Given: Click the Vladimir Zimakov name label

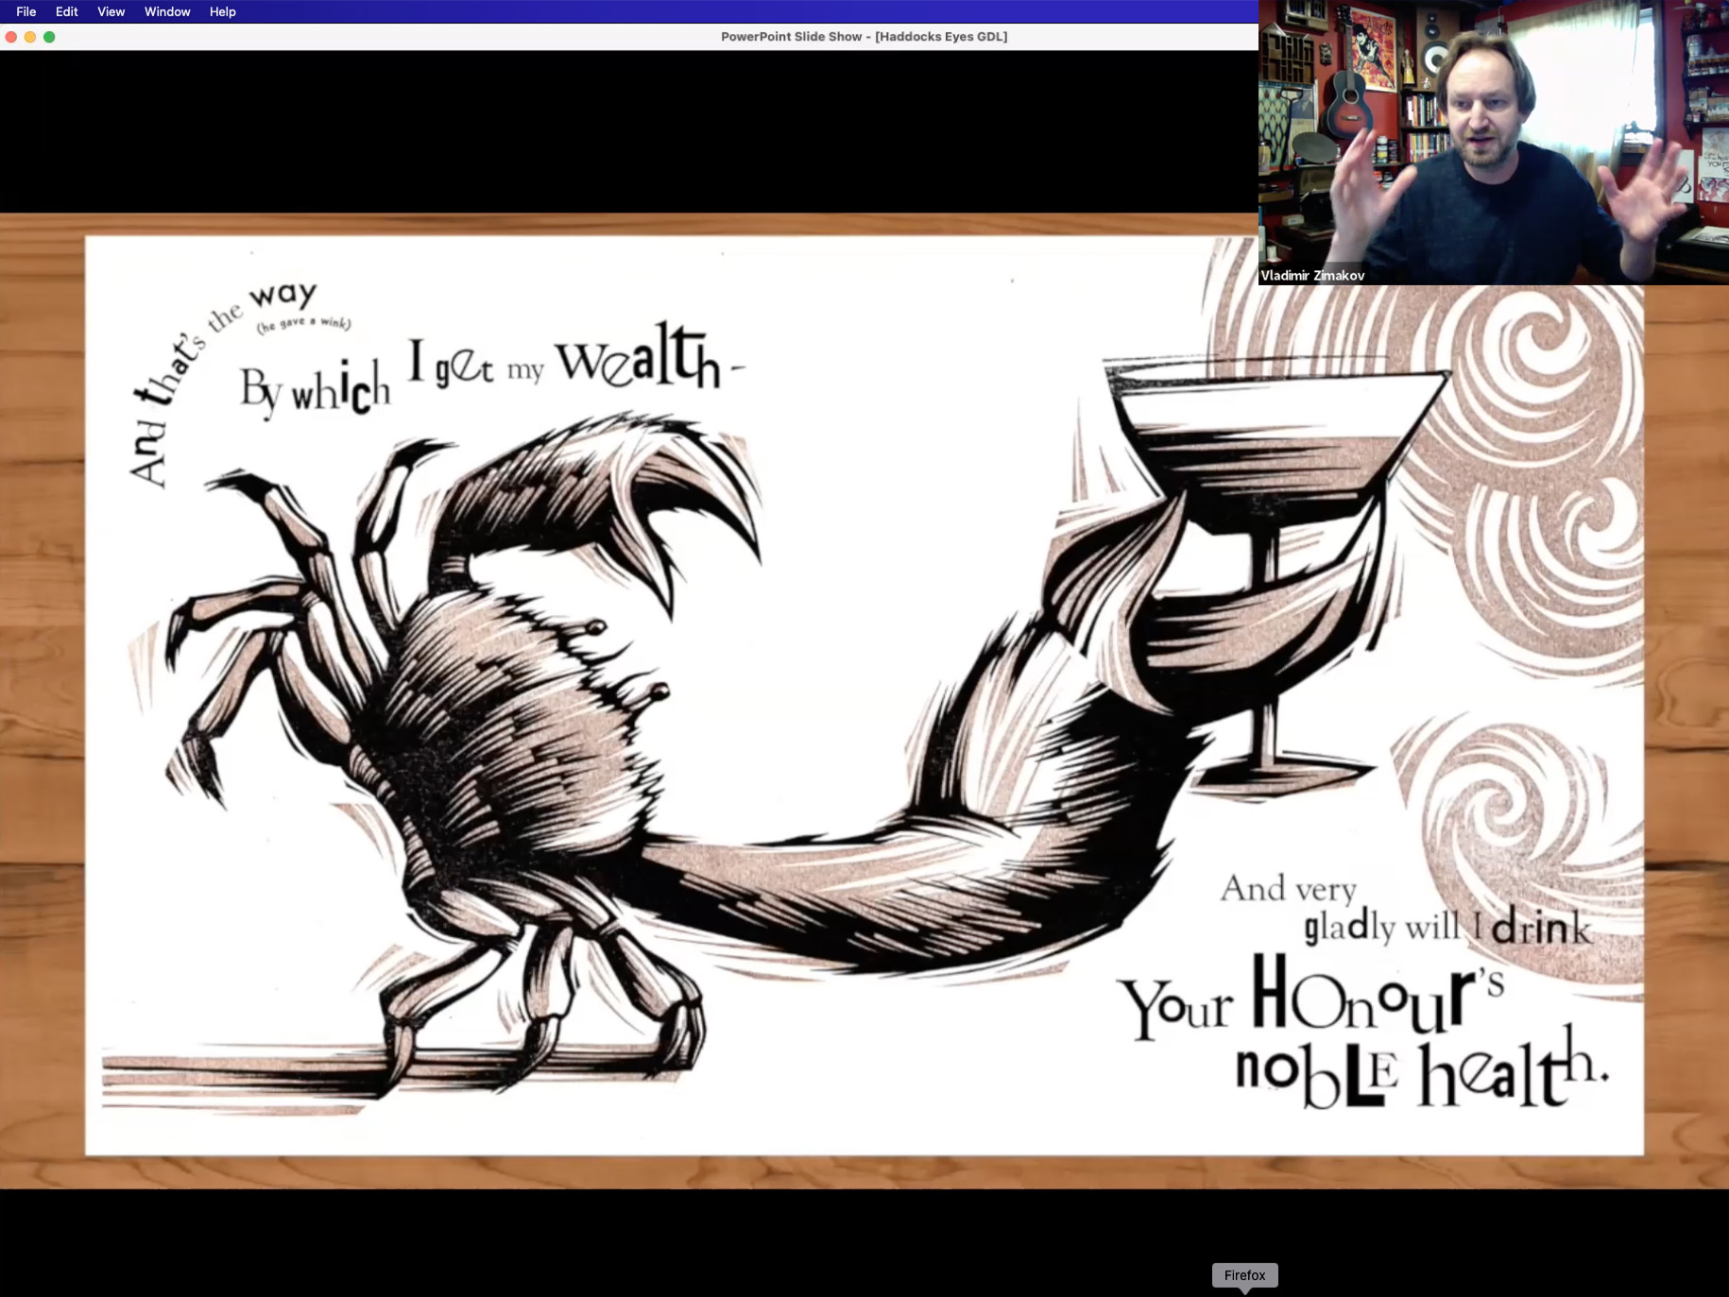Looking at the screenshot, I should tap(1312, 275).
